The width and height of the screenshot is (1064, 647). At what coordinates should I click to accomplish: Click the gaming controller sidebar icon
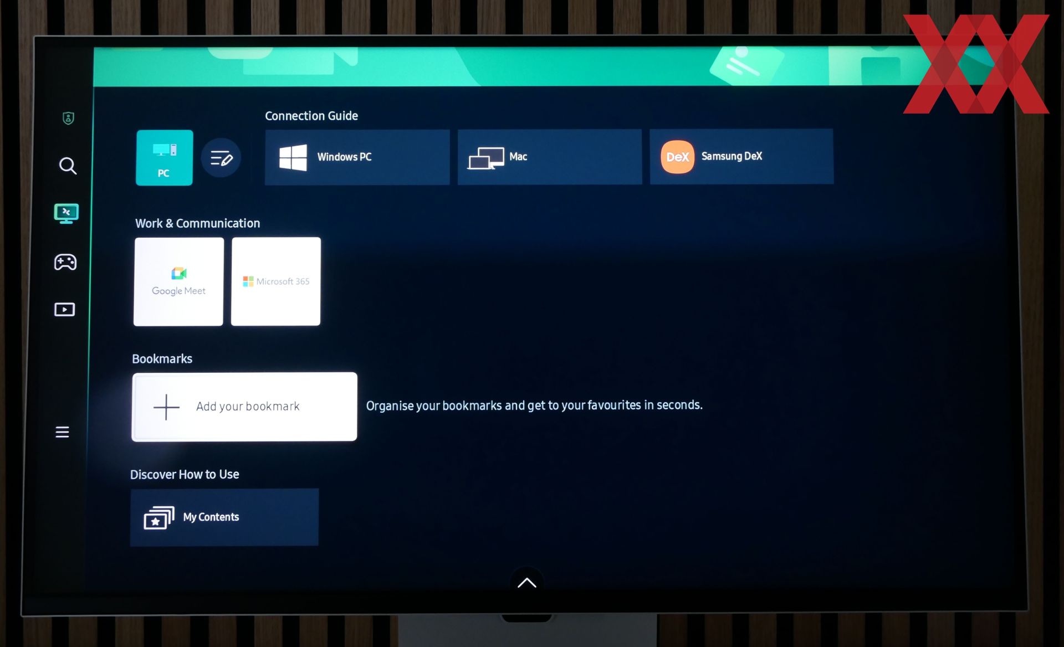click(x=65, y=261)
